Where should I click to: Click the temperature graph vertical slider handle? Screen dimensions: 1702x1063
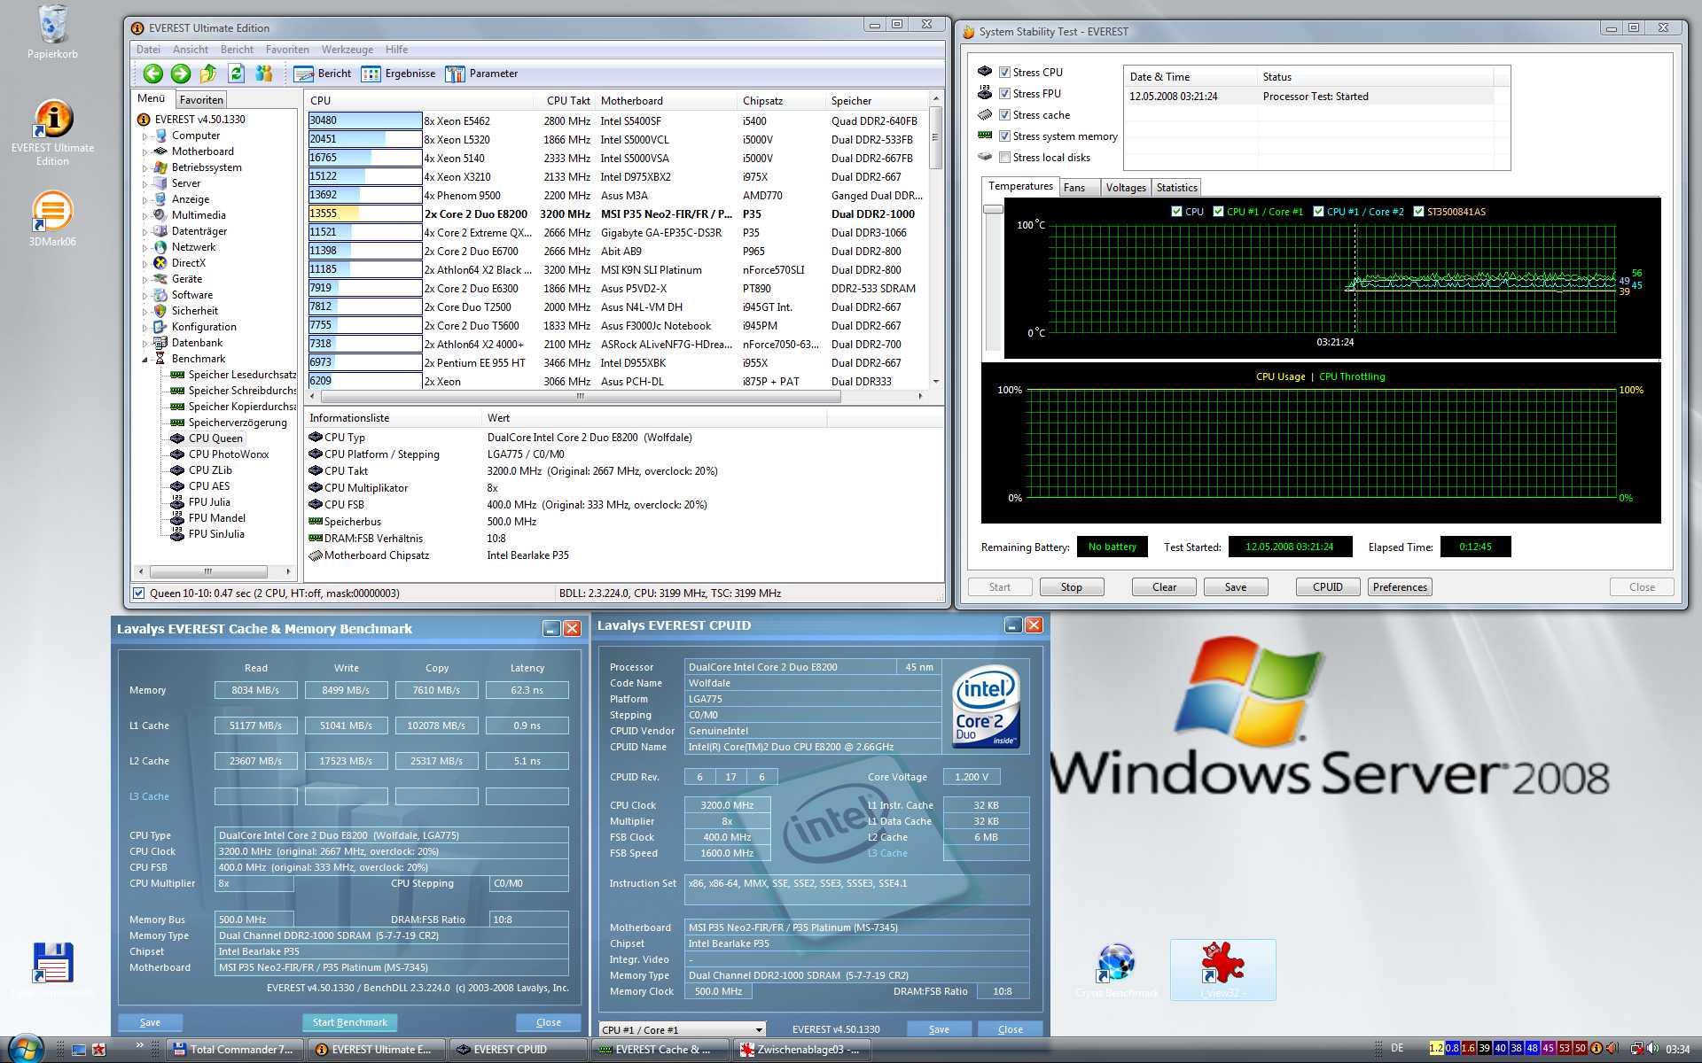pos(993,209)
